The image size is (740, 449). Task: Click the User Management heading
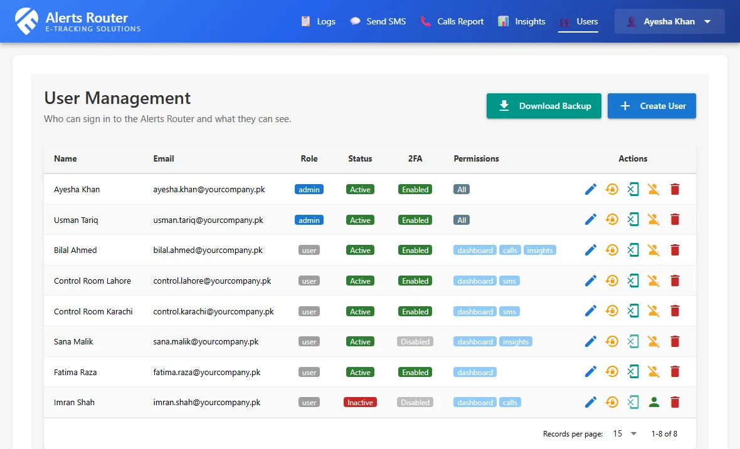117,98
